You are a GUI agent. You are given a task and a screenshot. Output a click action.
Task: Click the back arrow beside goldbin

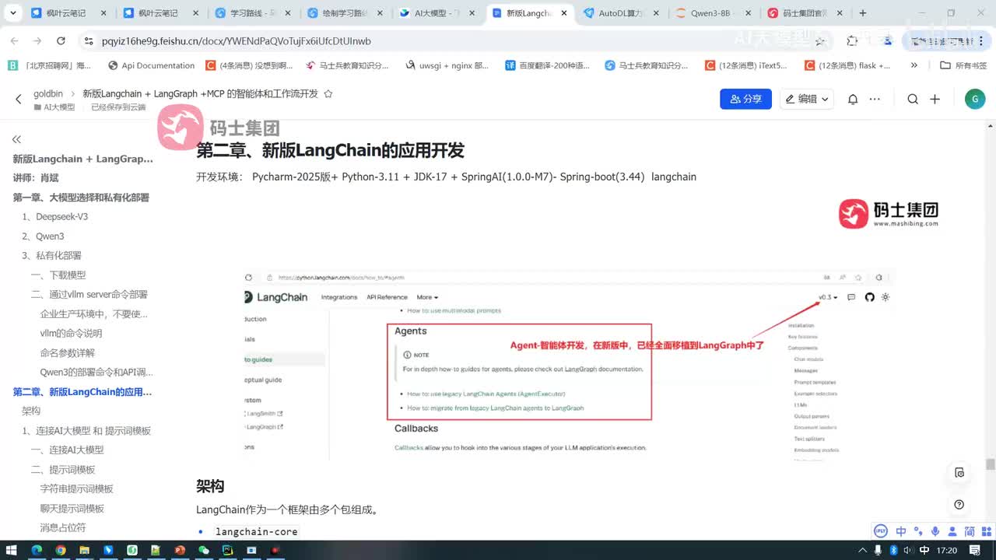point(19,99)
